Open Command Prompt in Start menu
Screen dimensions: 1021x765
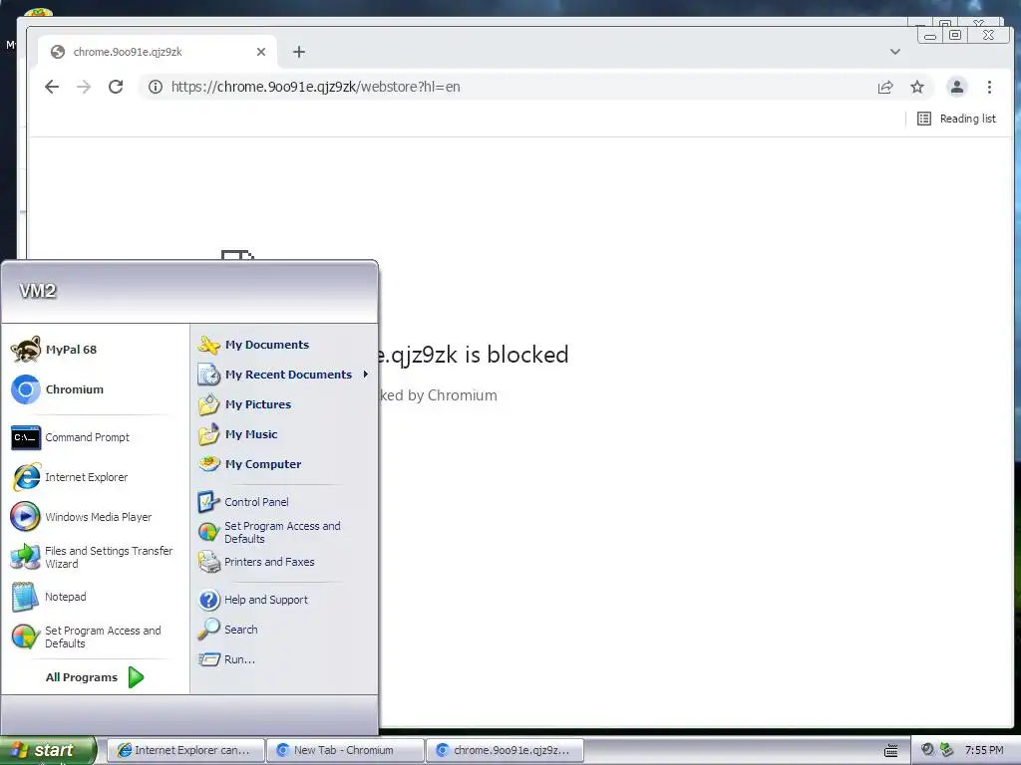[94, 437]
